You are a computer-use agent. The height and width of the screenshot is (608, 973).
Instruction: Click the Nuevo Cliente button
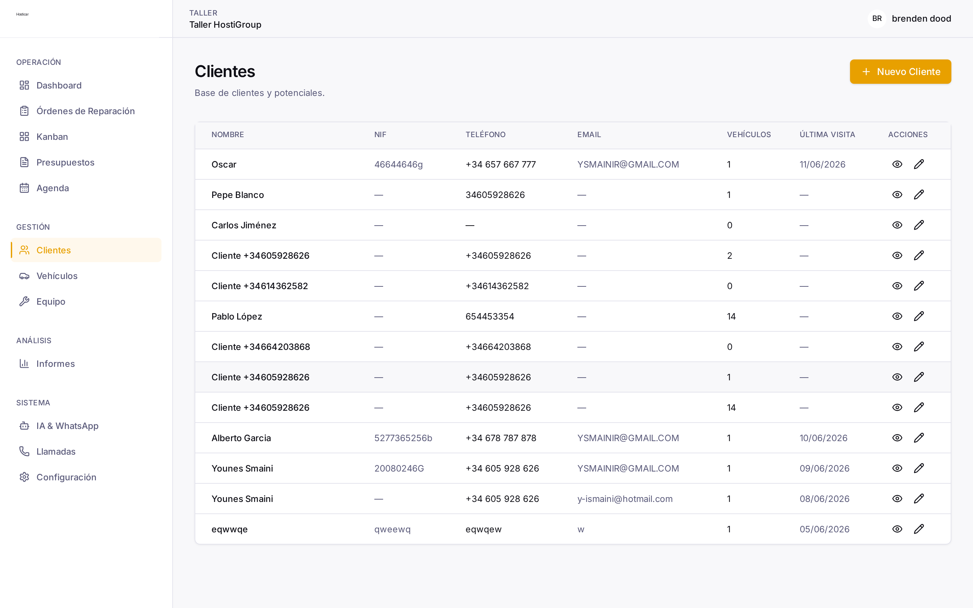900,72
